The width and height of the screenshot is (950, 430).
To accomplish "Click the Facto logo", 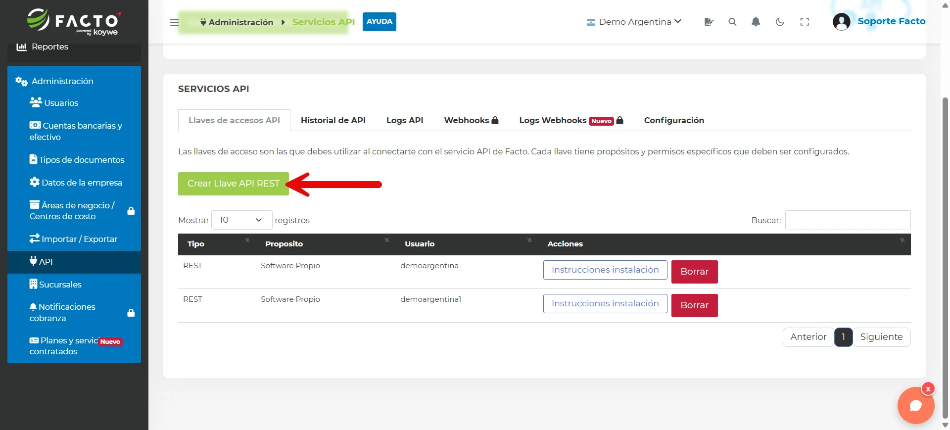I will pyautogui.click(x=74, y=22).
